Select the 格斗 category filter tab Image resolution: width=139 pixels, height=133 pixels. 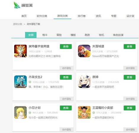click(45, 35)
